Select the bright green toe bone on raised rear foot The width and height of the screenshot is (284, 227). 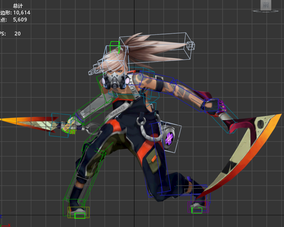point(197,210)
